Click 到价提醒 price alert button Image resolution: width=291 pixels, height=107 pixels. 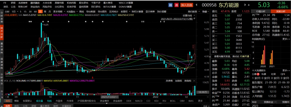click(x=161, y=12)
